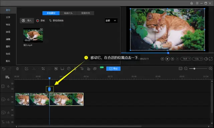Open the clock duration setting
214x128 pixels.
tap(69, 69)
